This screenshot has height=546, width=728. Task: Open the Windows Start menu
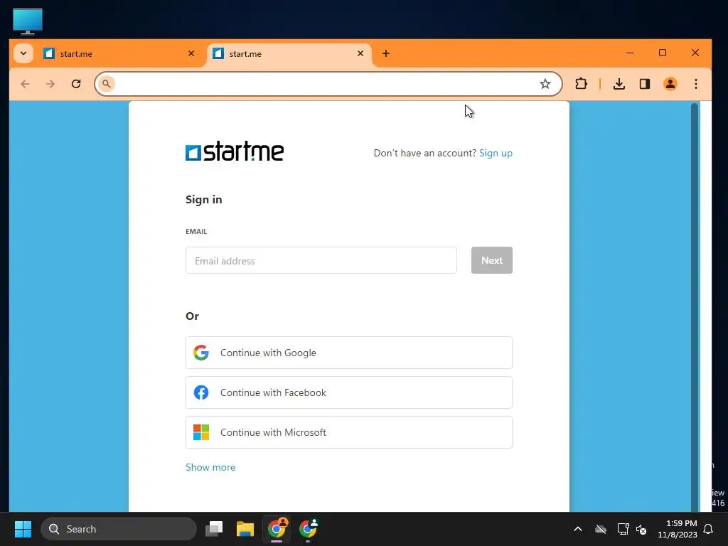point(23,529)
